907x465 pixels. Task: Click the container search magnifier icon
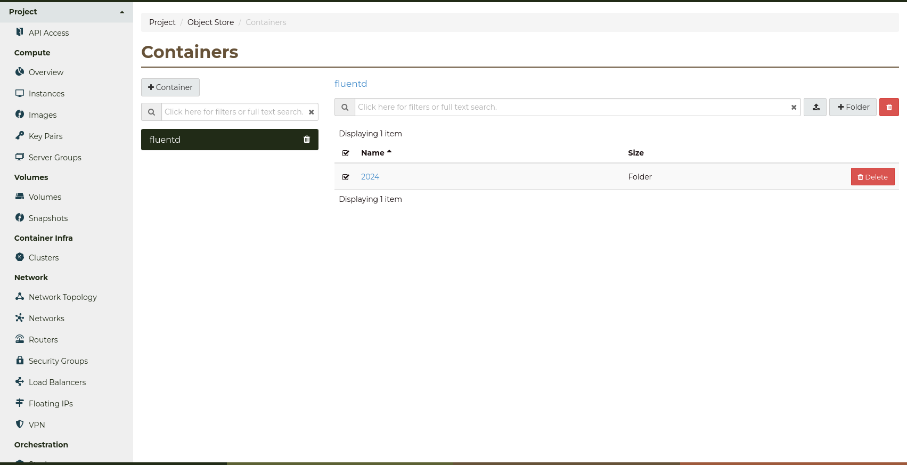pos(151,112)
